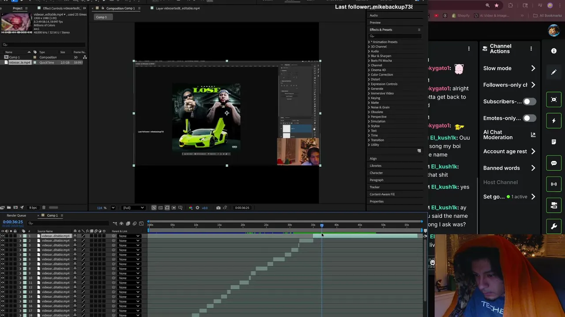Toggle the frame blending icon in timeline header
The image size is (565, 317).
tap(128, 224)
